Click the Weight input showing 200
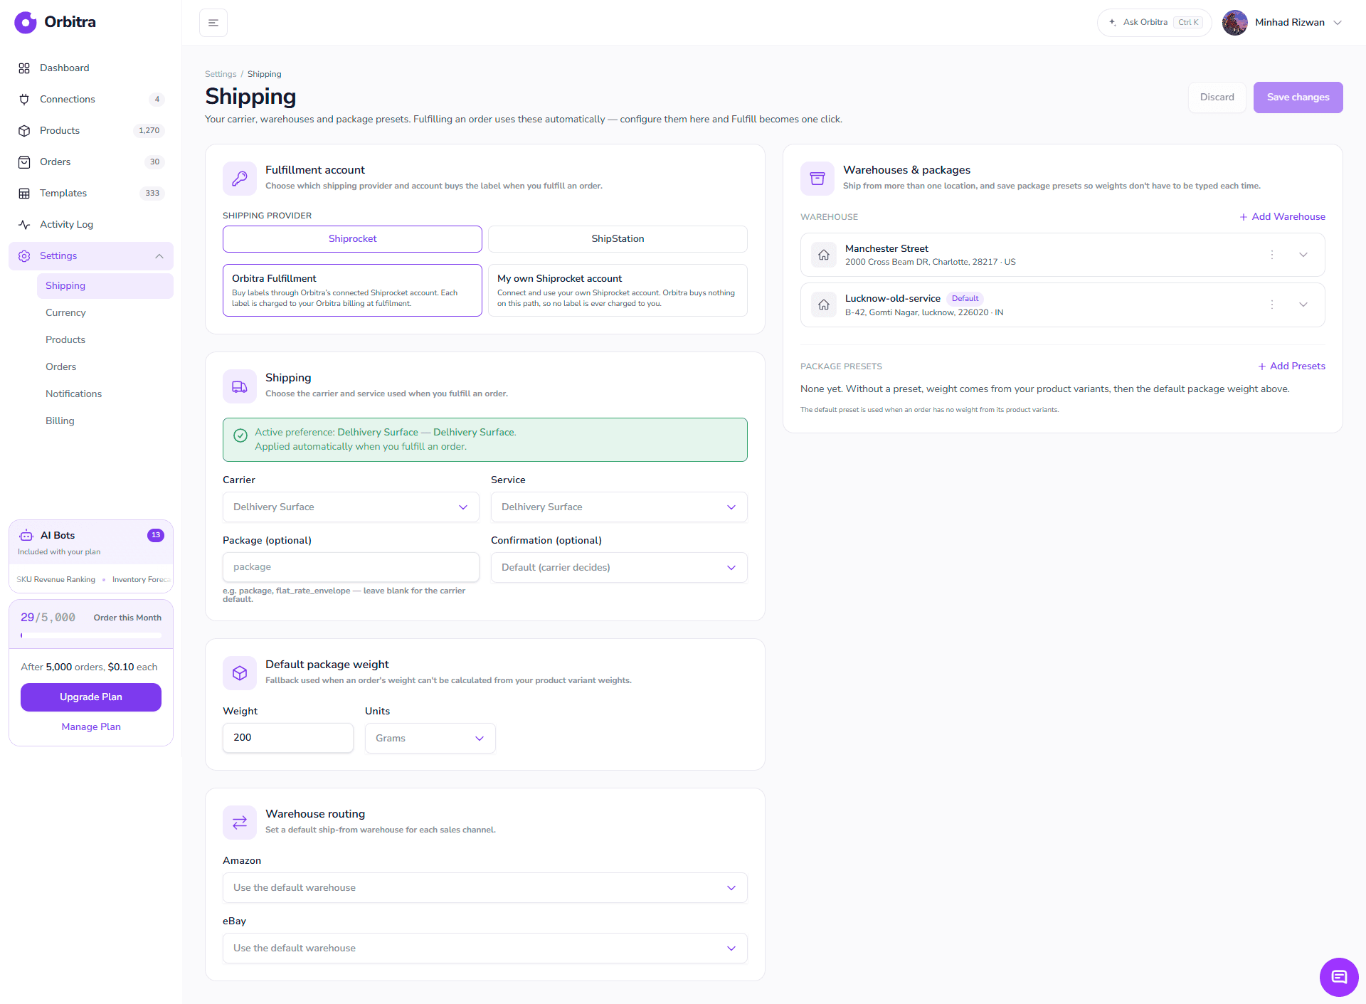Image resolution: width=1366 pixels, height=1004 pixels. [x=288, y=738]
